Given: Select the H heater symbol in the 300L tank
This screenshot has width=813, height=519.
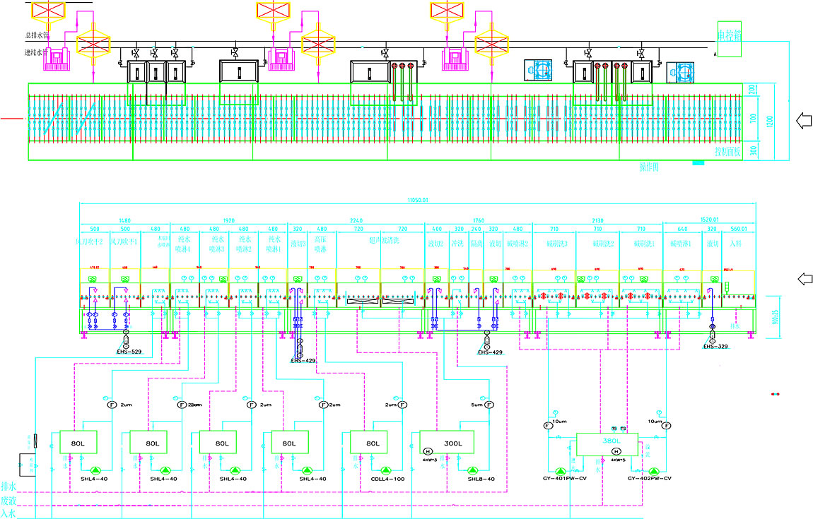Looking at the screenshot, I should point(427,452).
